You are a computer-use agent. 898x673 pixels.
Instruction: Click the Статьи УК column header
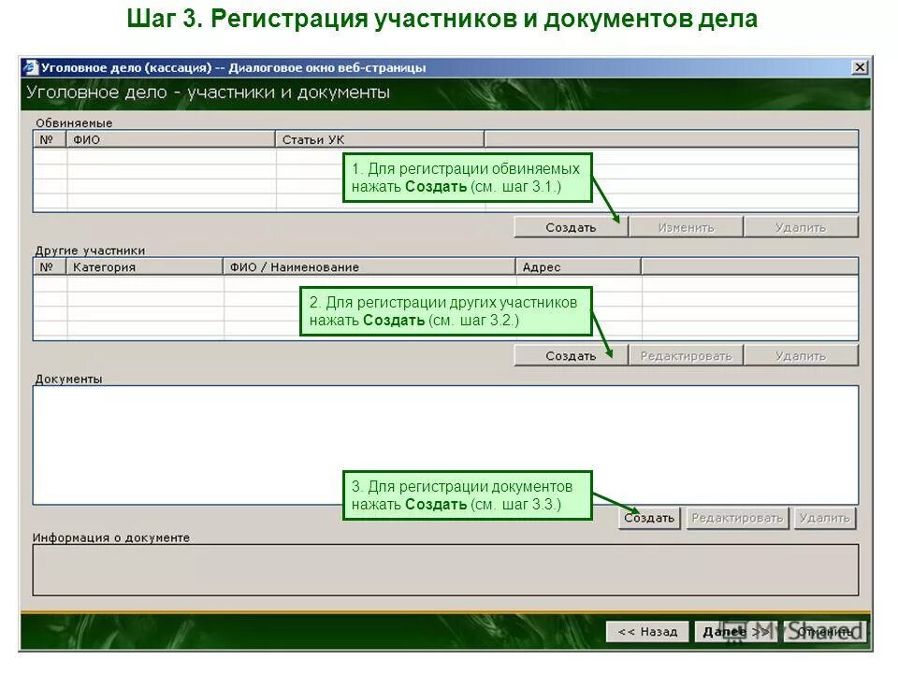309,138
